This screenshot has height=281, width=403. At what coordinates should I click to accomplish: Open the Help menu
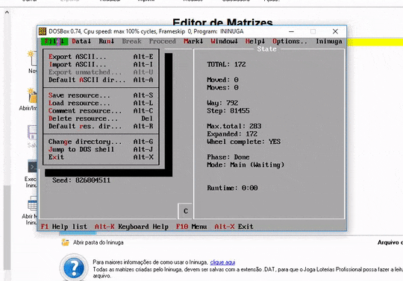[255, 41]
